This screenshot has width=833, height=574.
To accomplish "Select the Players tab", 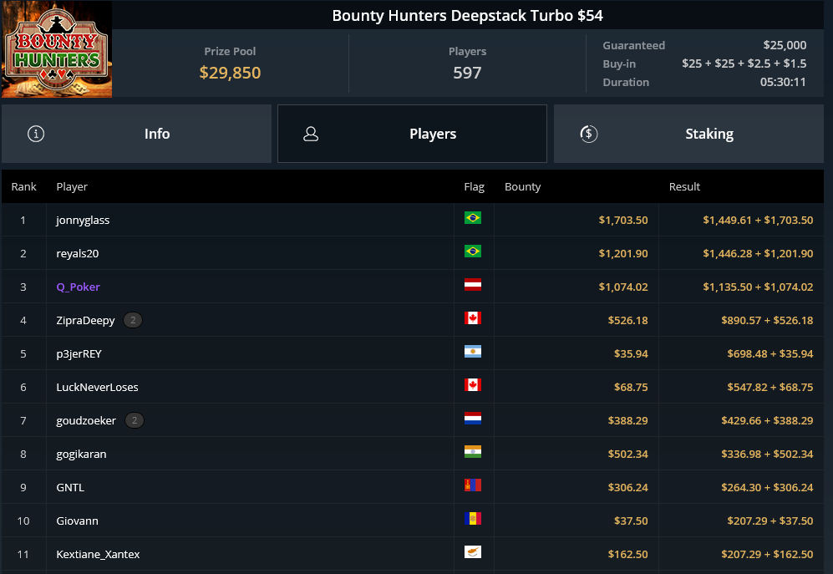I will point(412,134).
